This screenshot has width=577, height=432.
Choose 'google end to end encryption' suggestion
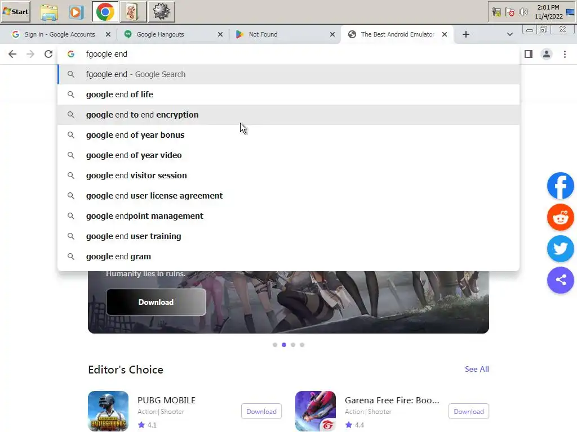click(288, 115)
